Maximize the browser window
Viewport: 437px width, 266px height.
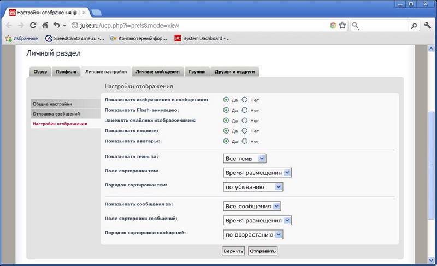pyautogui.click(x=411, y=4)
